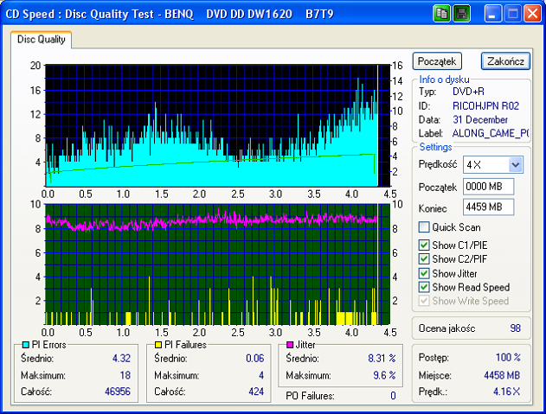Toggle Show C2/PIF checkbox
The image size is (546, 414).
pos(424,259)
